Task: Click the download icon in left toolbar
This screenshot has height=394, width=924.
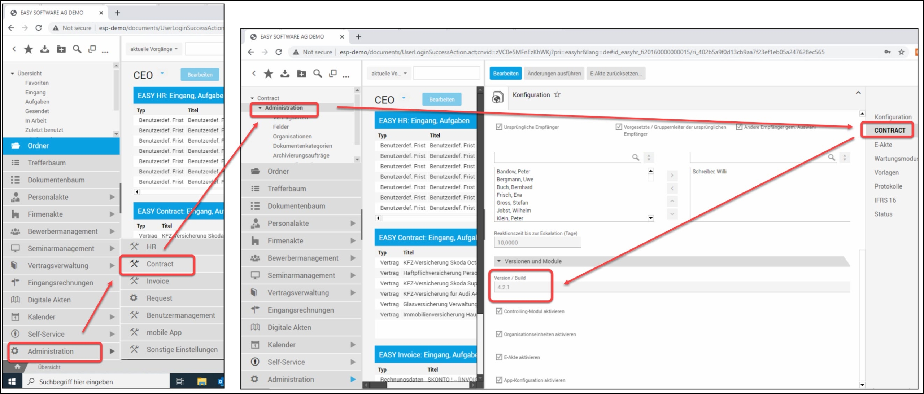Action: click(45, 49)
